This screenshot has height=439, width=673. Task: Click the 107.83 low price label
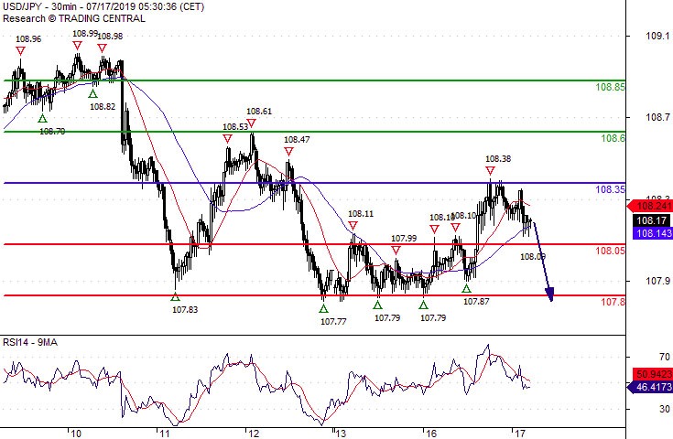pyautogui.click(x=185, y=309)
